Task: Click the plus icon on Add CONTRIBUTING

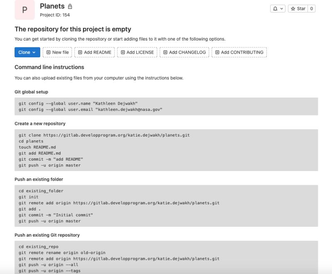Action: click(217, 52)
